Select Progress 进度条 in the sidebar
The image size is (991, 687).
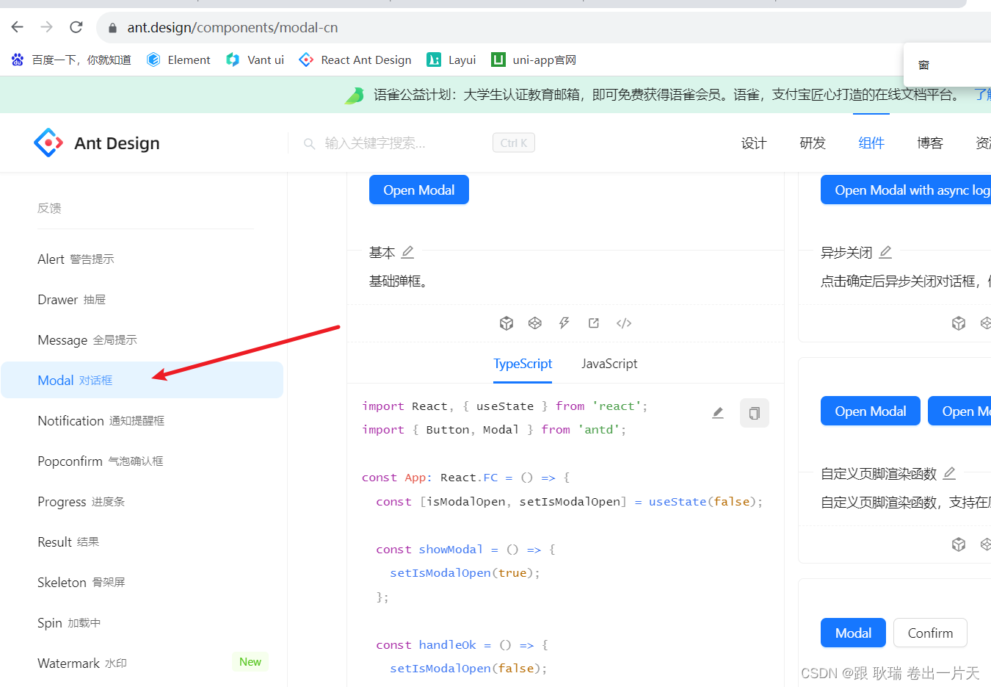coord(142,501)
